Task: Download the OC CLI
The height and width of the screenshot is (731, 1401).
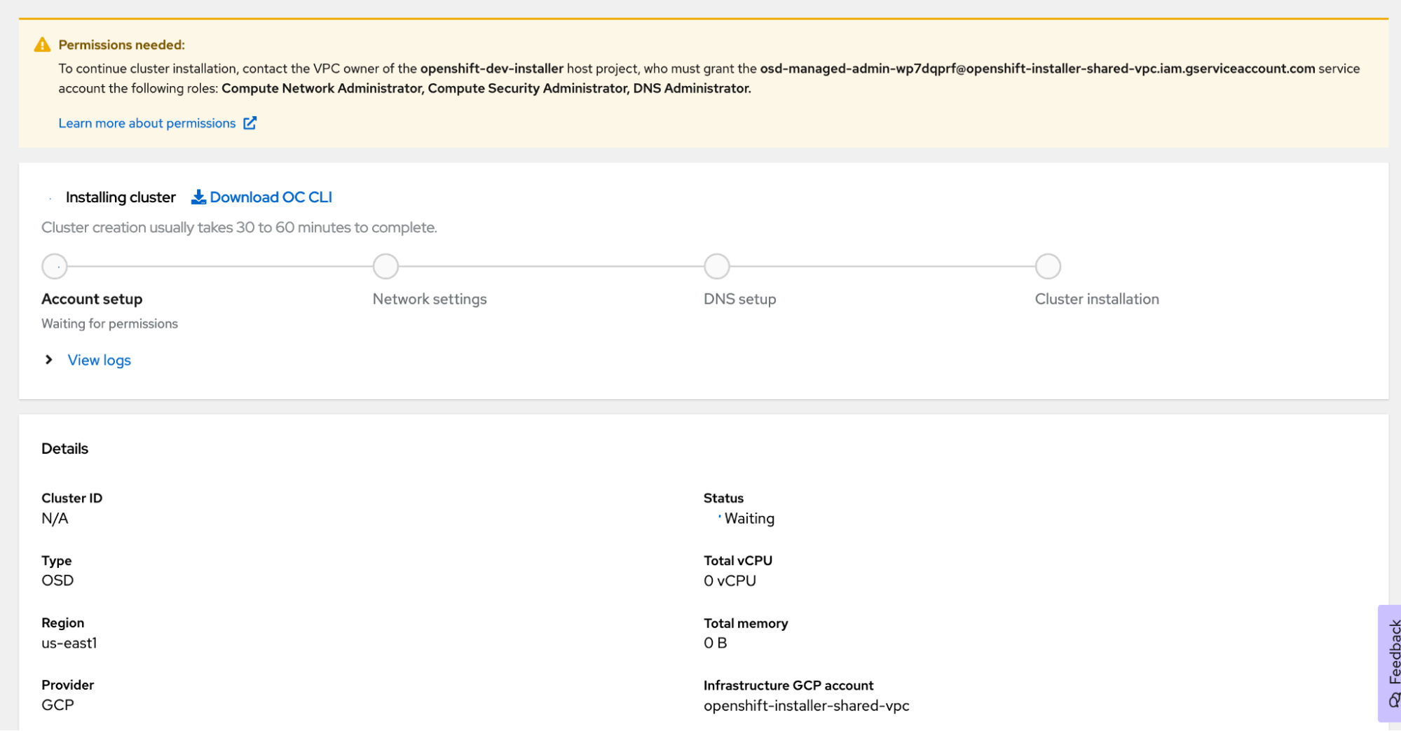Action: [271, 197]
